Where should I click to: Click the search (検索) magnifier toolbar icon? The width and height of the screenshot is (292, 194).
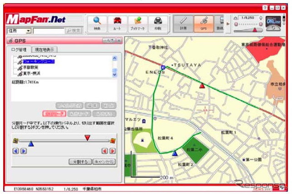(97, 22)
